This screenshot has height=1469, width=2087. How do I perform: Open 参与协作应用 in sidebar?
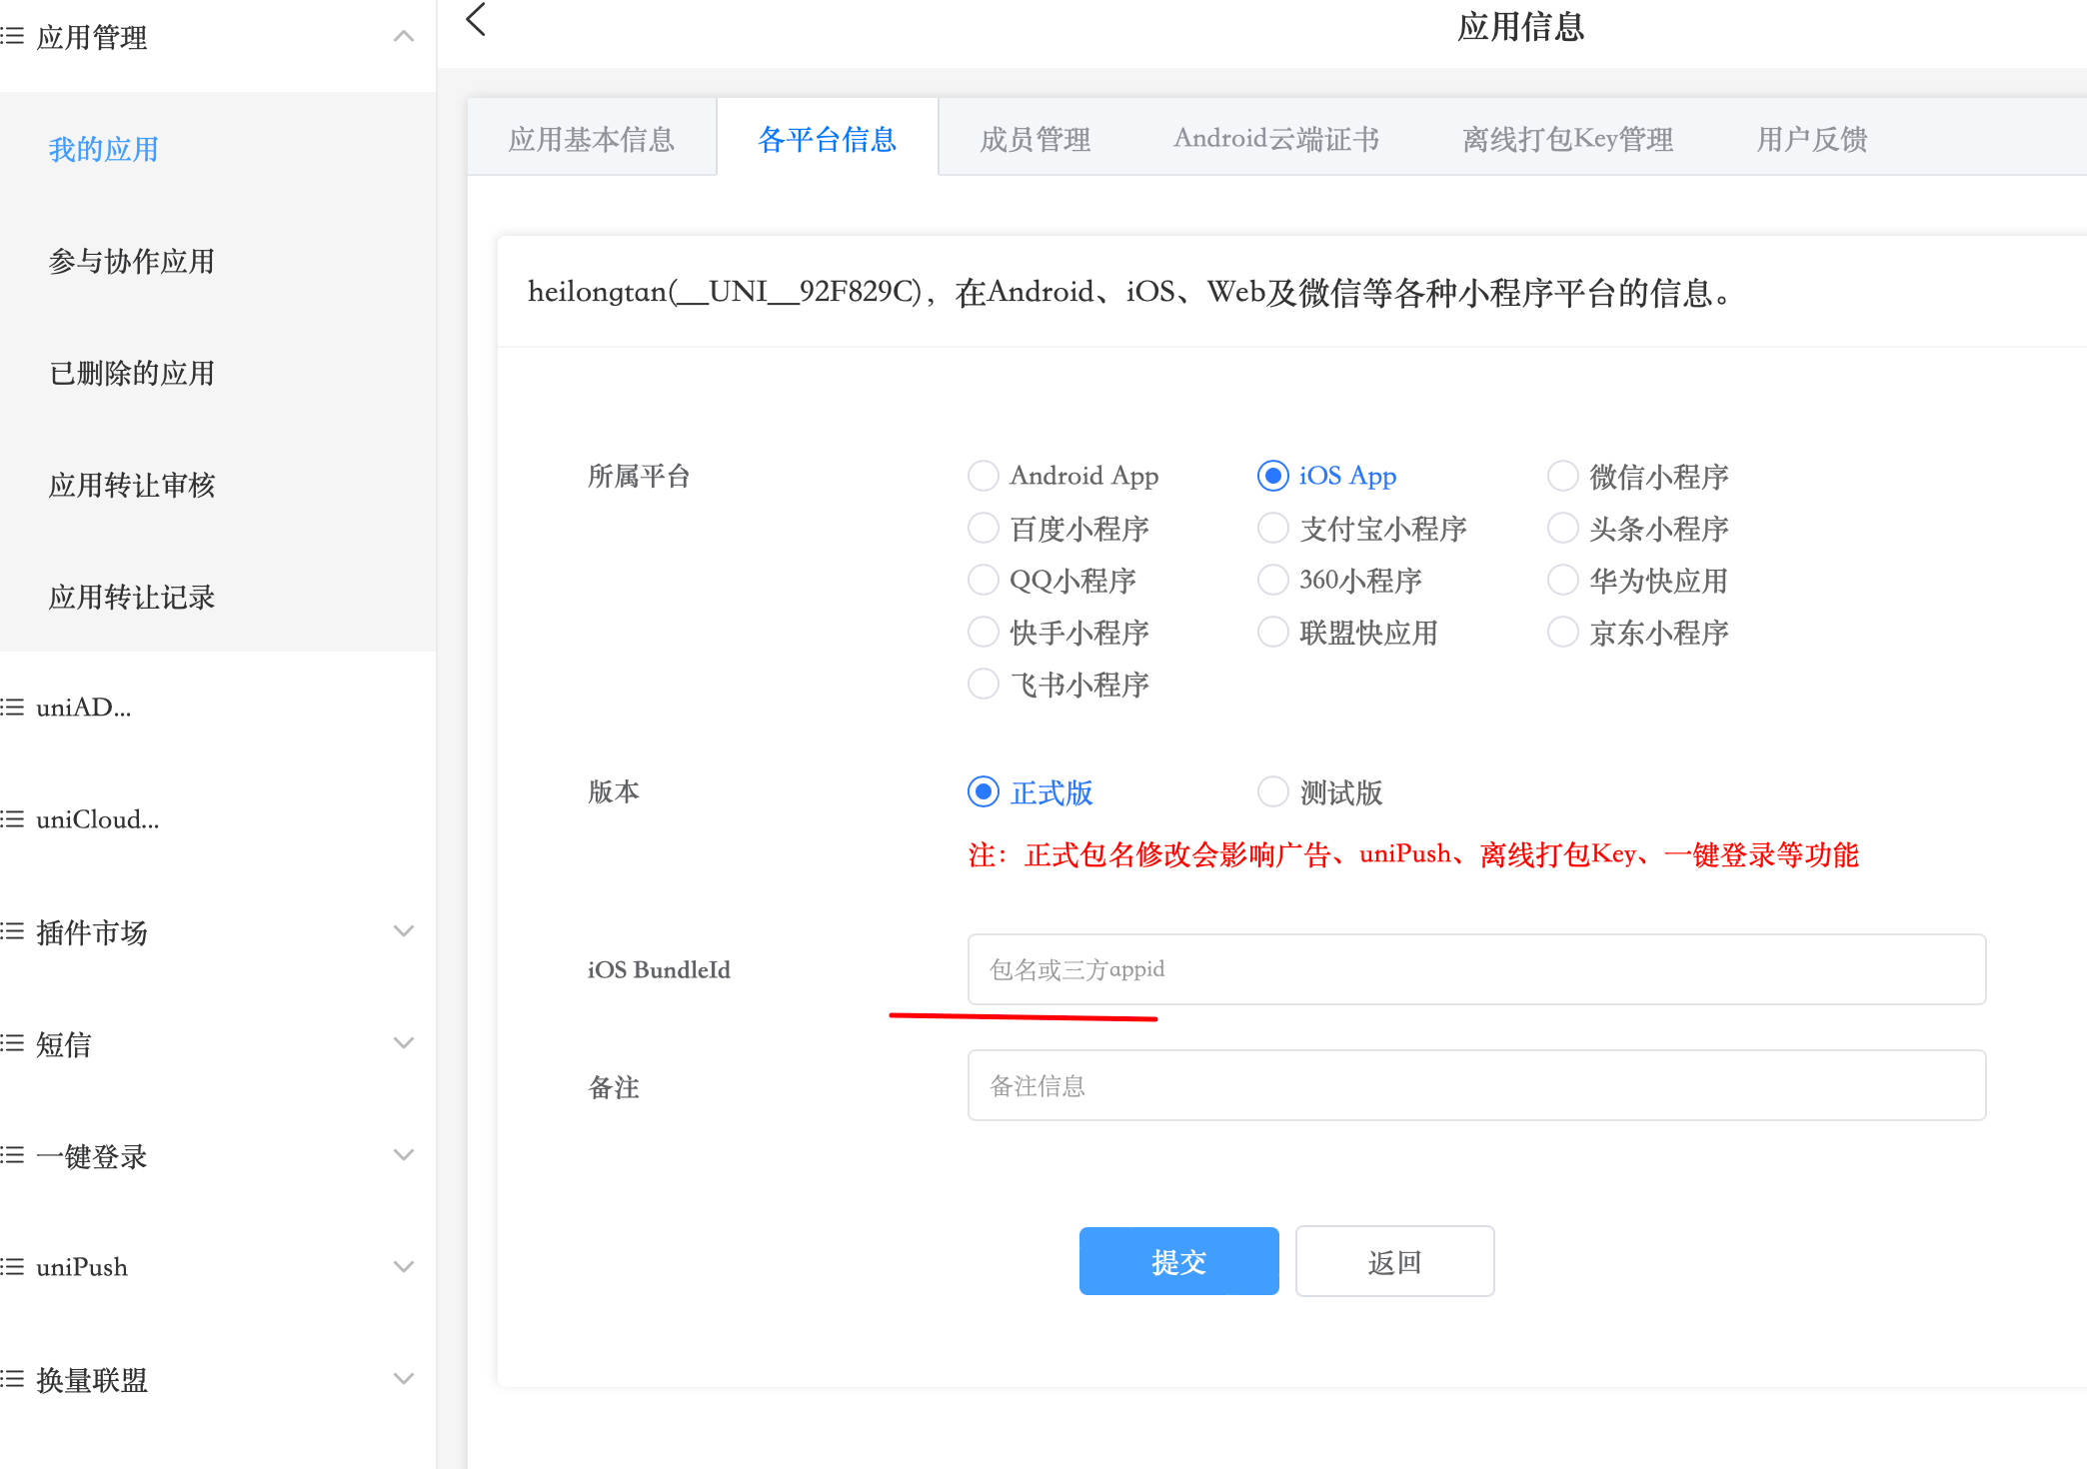[132, 261]
